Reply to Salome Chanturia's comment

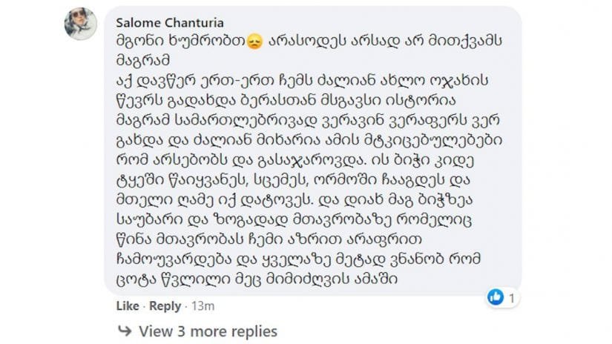coord(165,306)
